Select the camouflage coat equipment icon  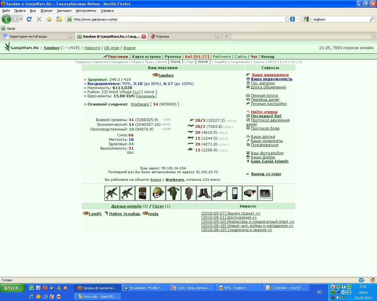pyautogui.click(x=189, y=193)
